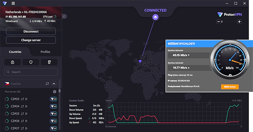Click the 37% Load ring indicator

click(55, 17)
